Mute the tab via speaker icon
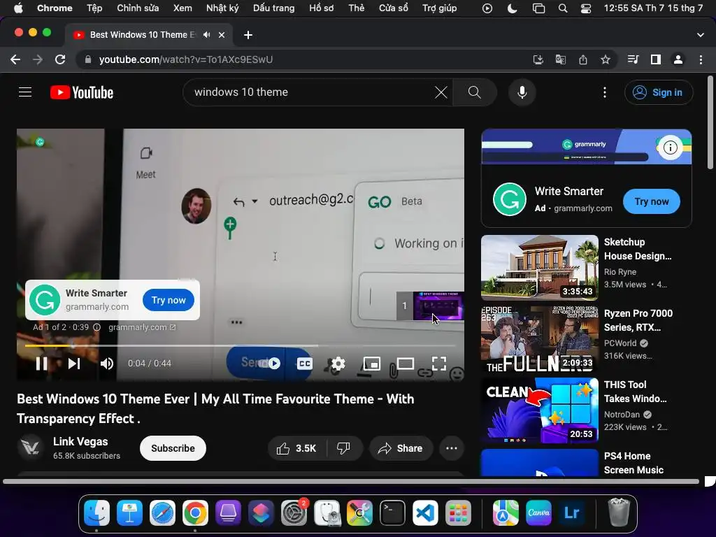 click(x=206, y=35)
